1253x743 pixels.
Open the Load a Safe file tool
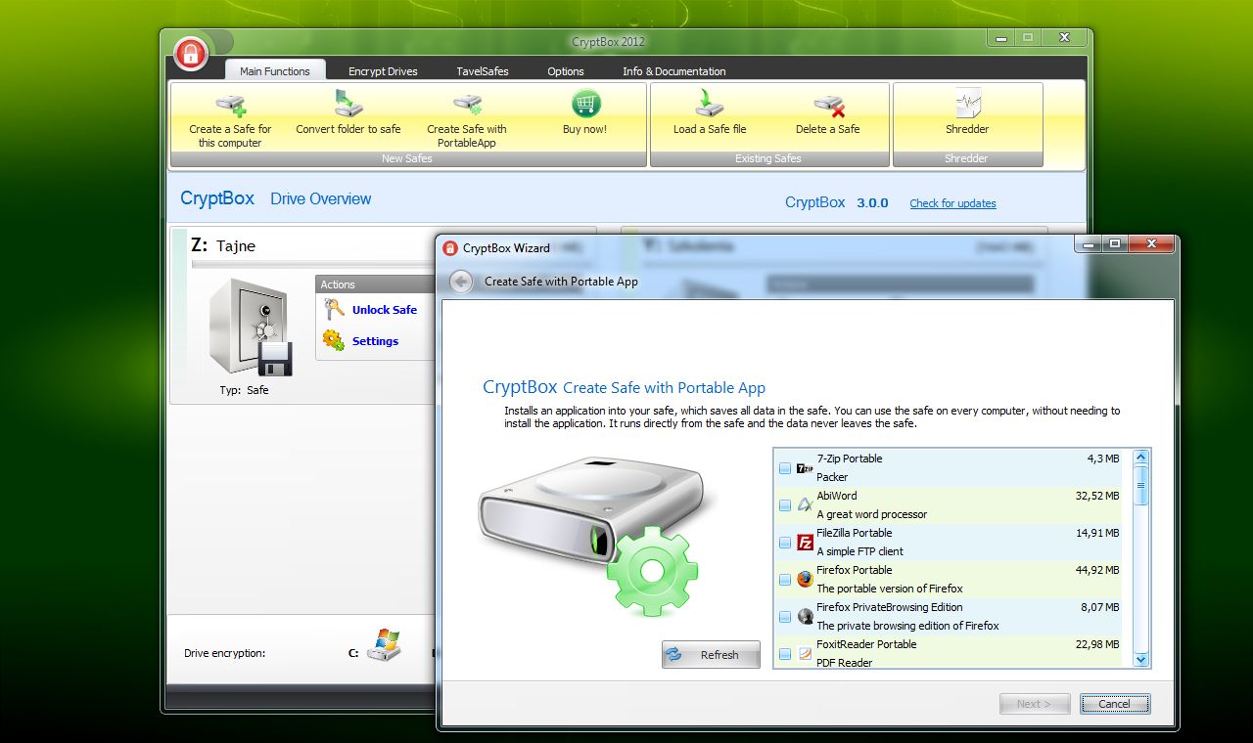710,113
